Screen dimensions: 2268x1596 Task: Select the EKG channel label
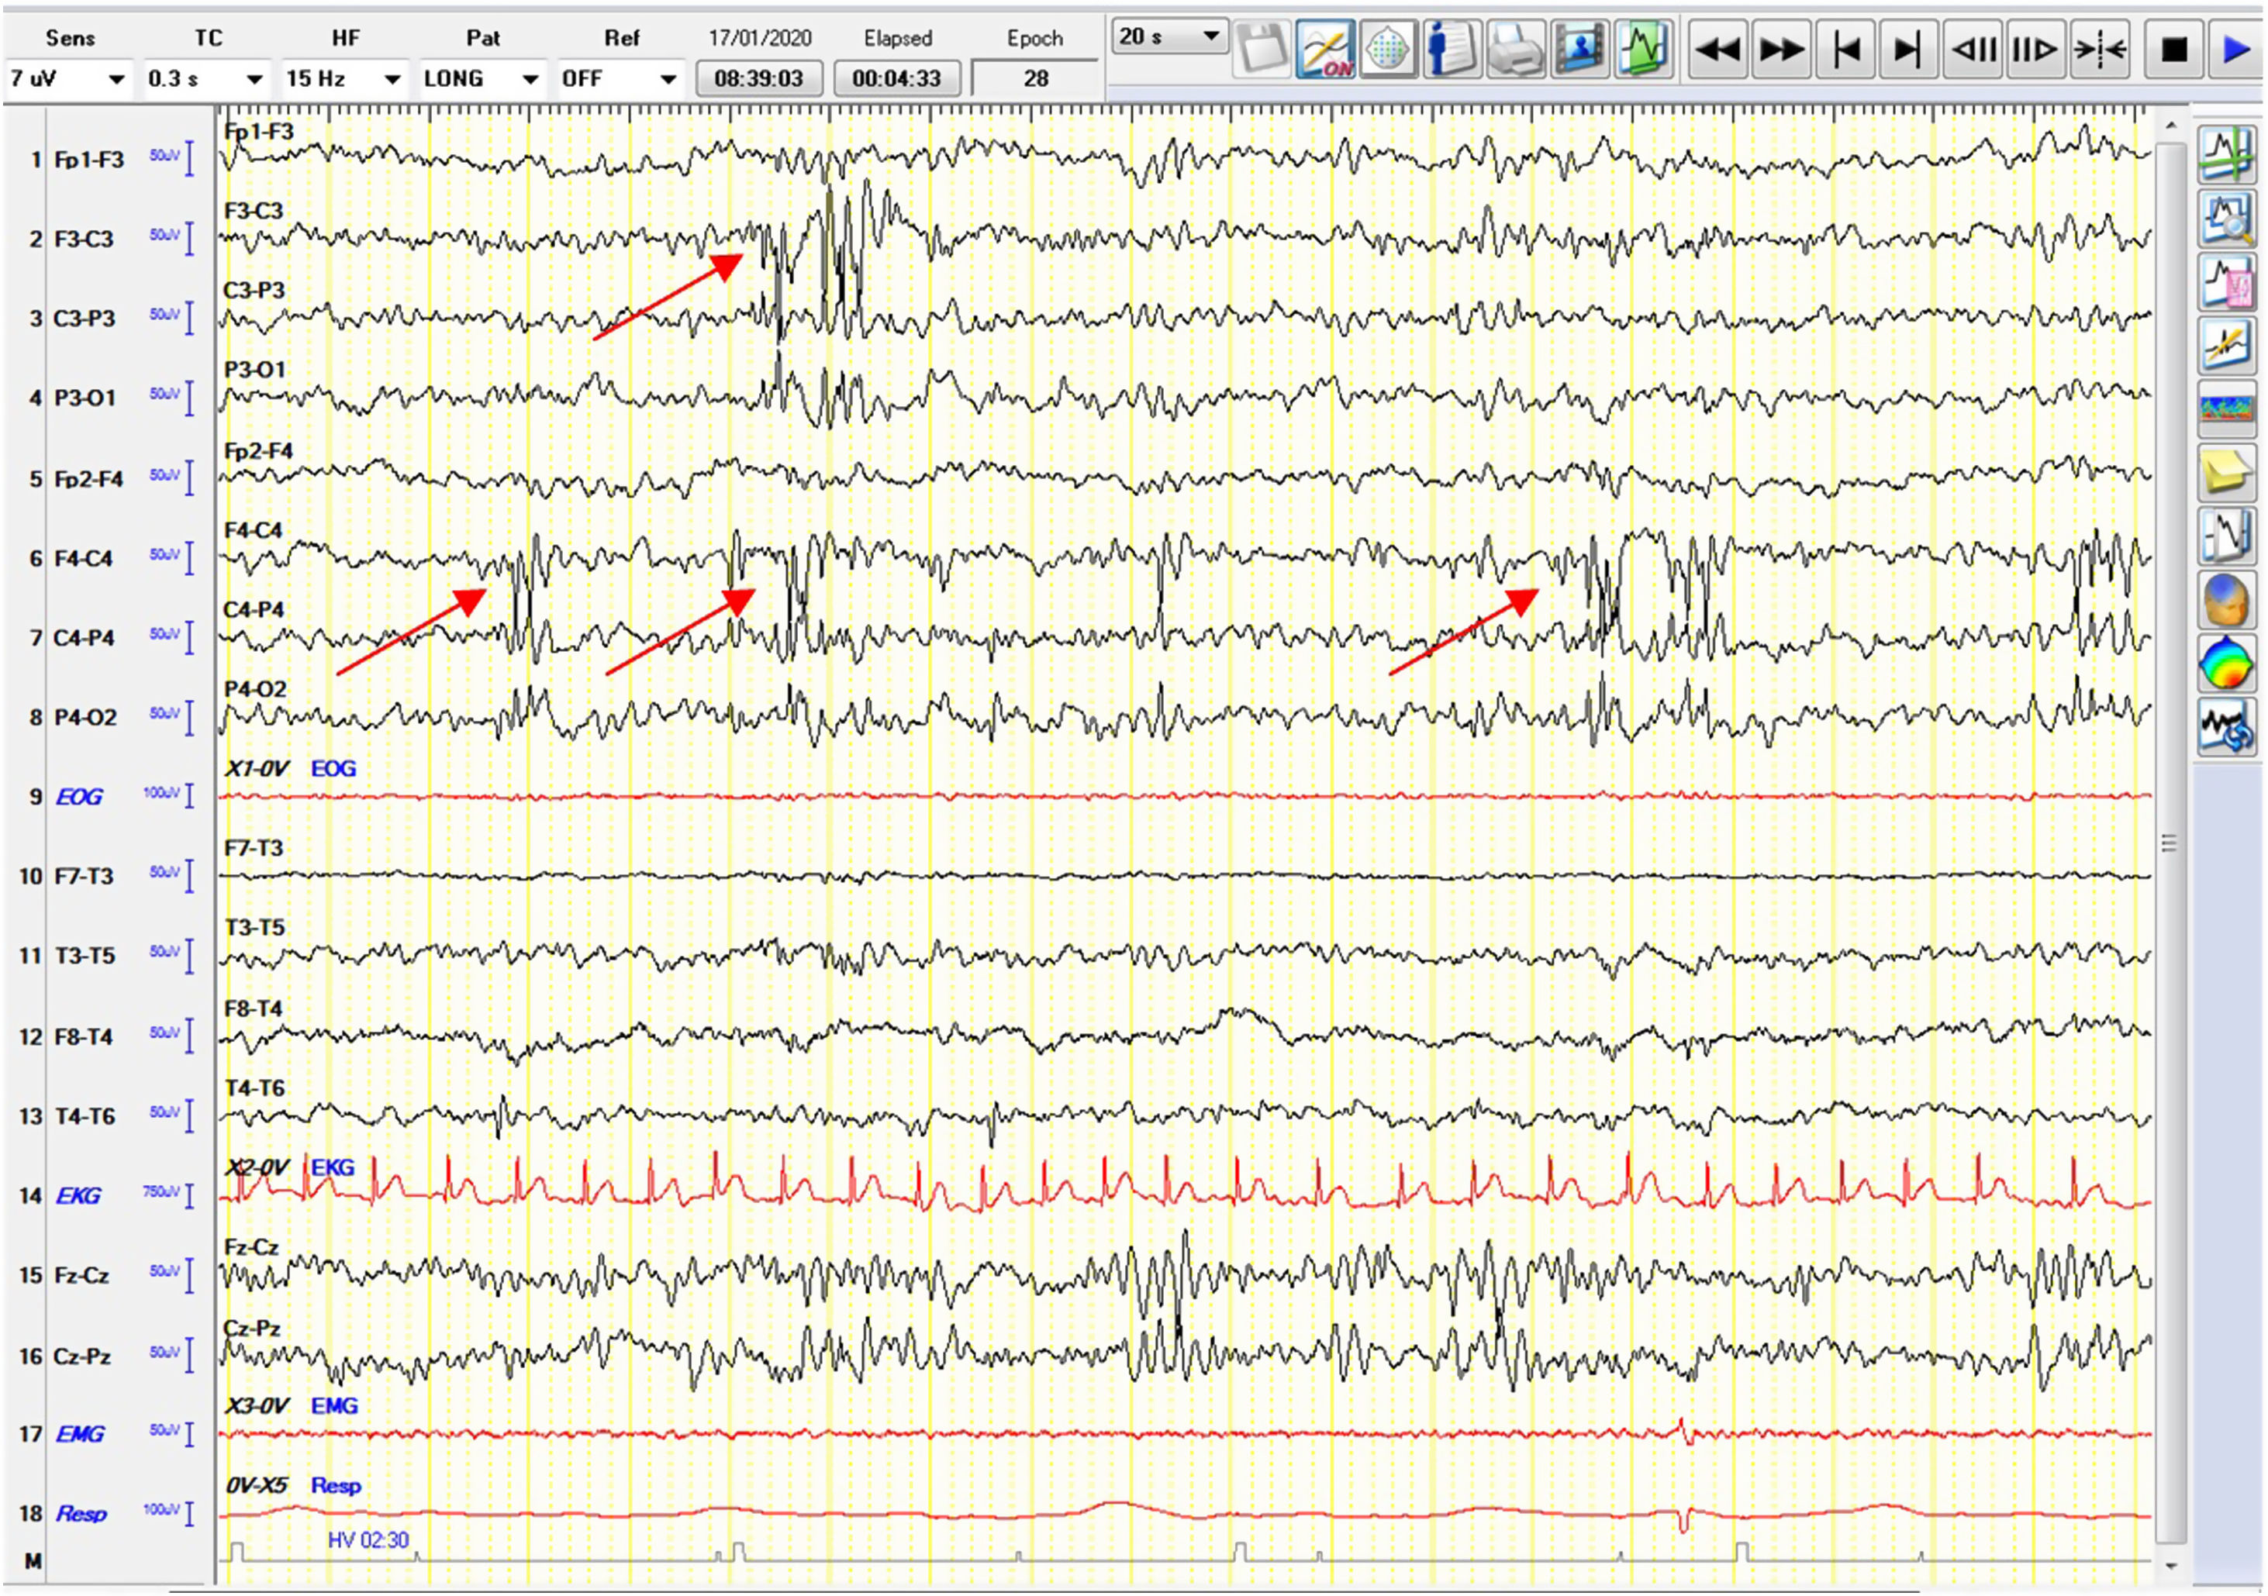(x=78, y=1196)
